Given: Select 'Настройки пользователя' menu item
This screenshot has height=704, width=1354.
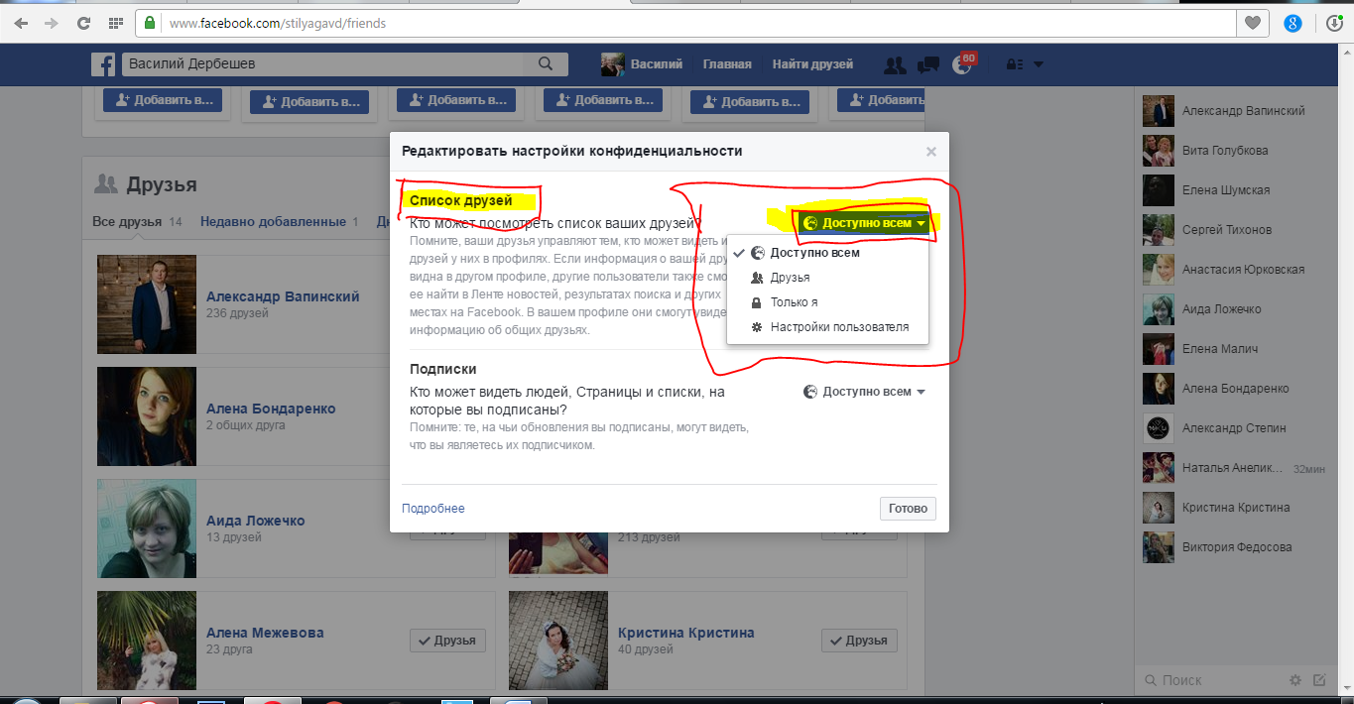Looking at the screenshot, I should [839, 327].
